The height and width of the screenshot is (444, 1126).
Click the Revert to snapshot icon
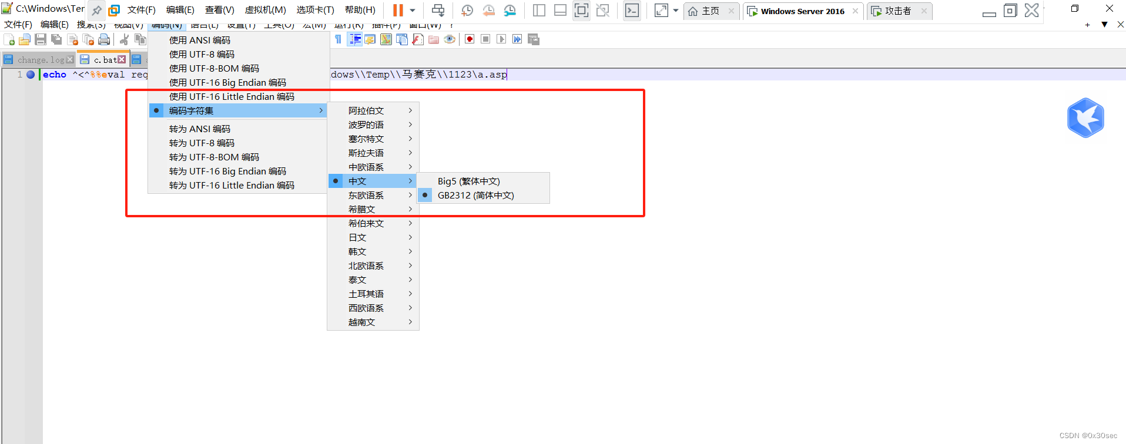[x=488, y=11]
